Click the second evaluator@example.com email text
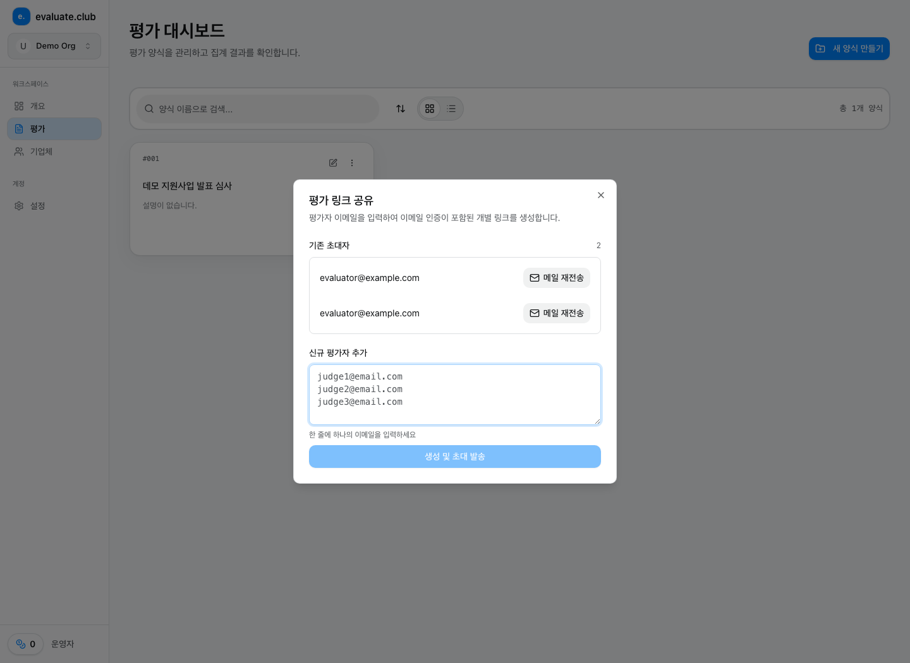This screenshot has height=663, width=910. pos(370,313)
